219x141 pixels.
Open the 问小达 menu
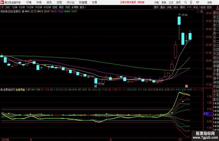pyautogui.click(x=70, y=2)
